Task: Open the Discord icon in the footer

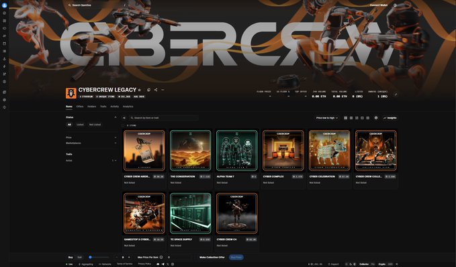Action: [x=158, y=264]
